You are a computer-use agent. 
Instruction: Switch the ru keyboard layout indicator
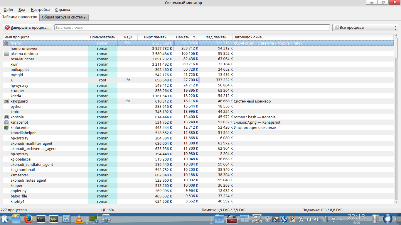coord(309,219)
